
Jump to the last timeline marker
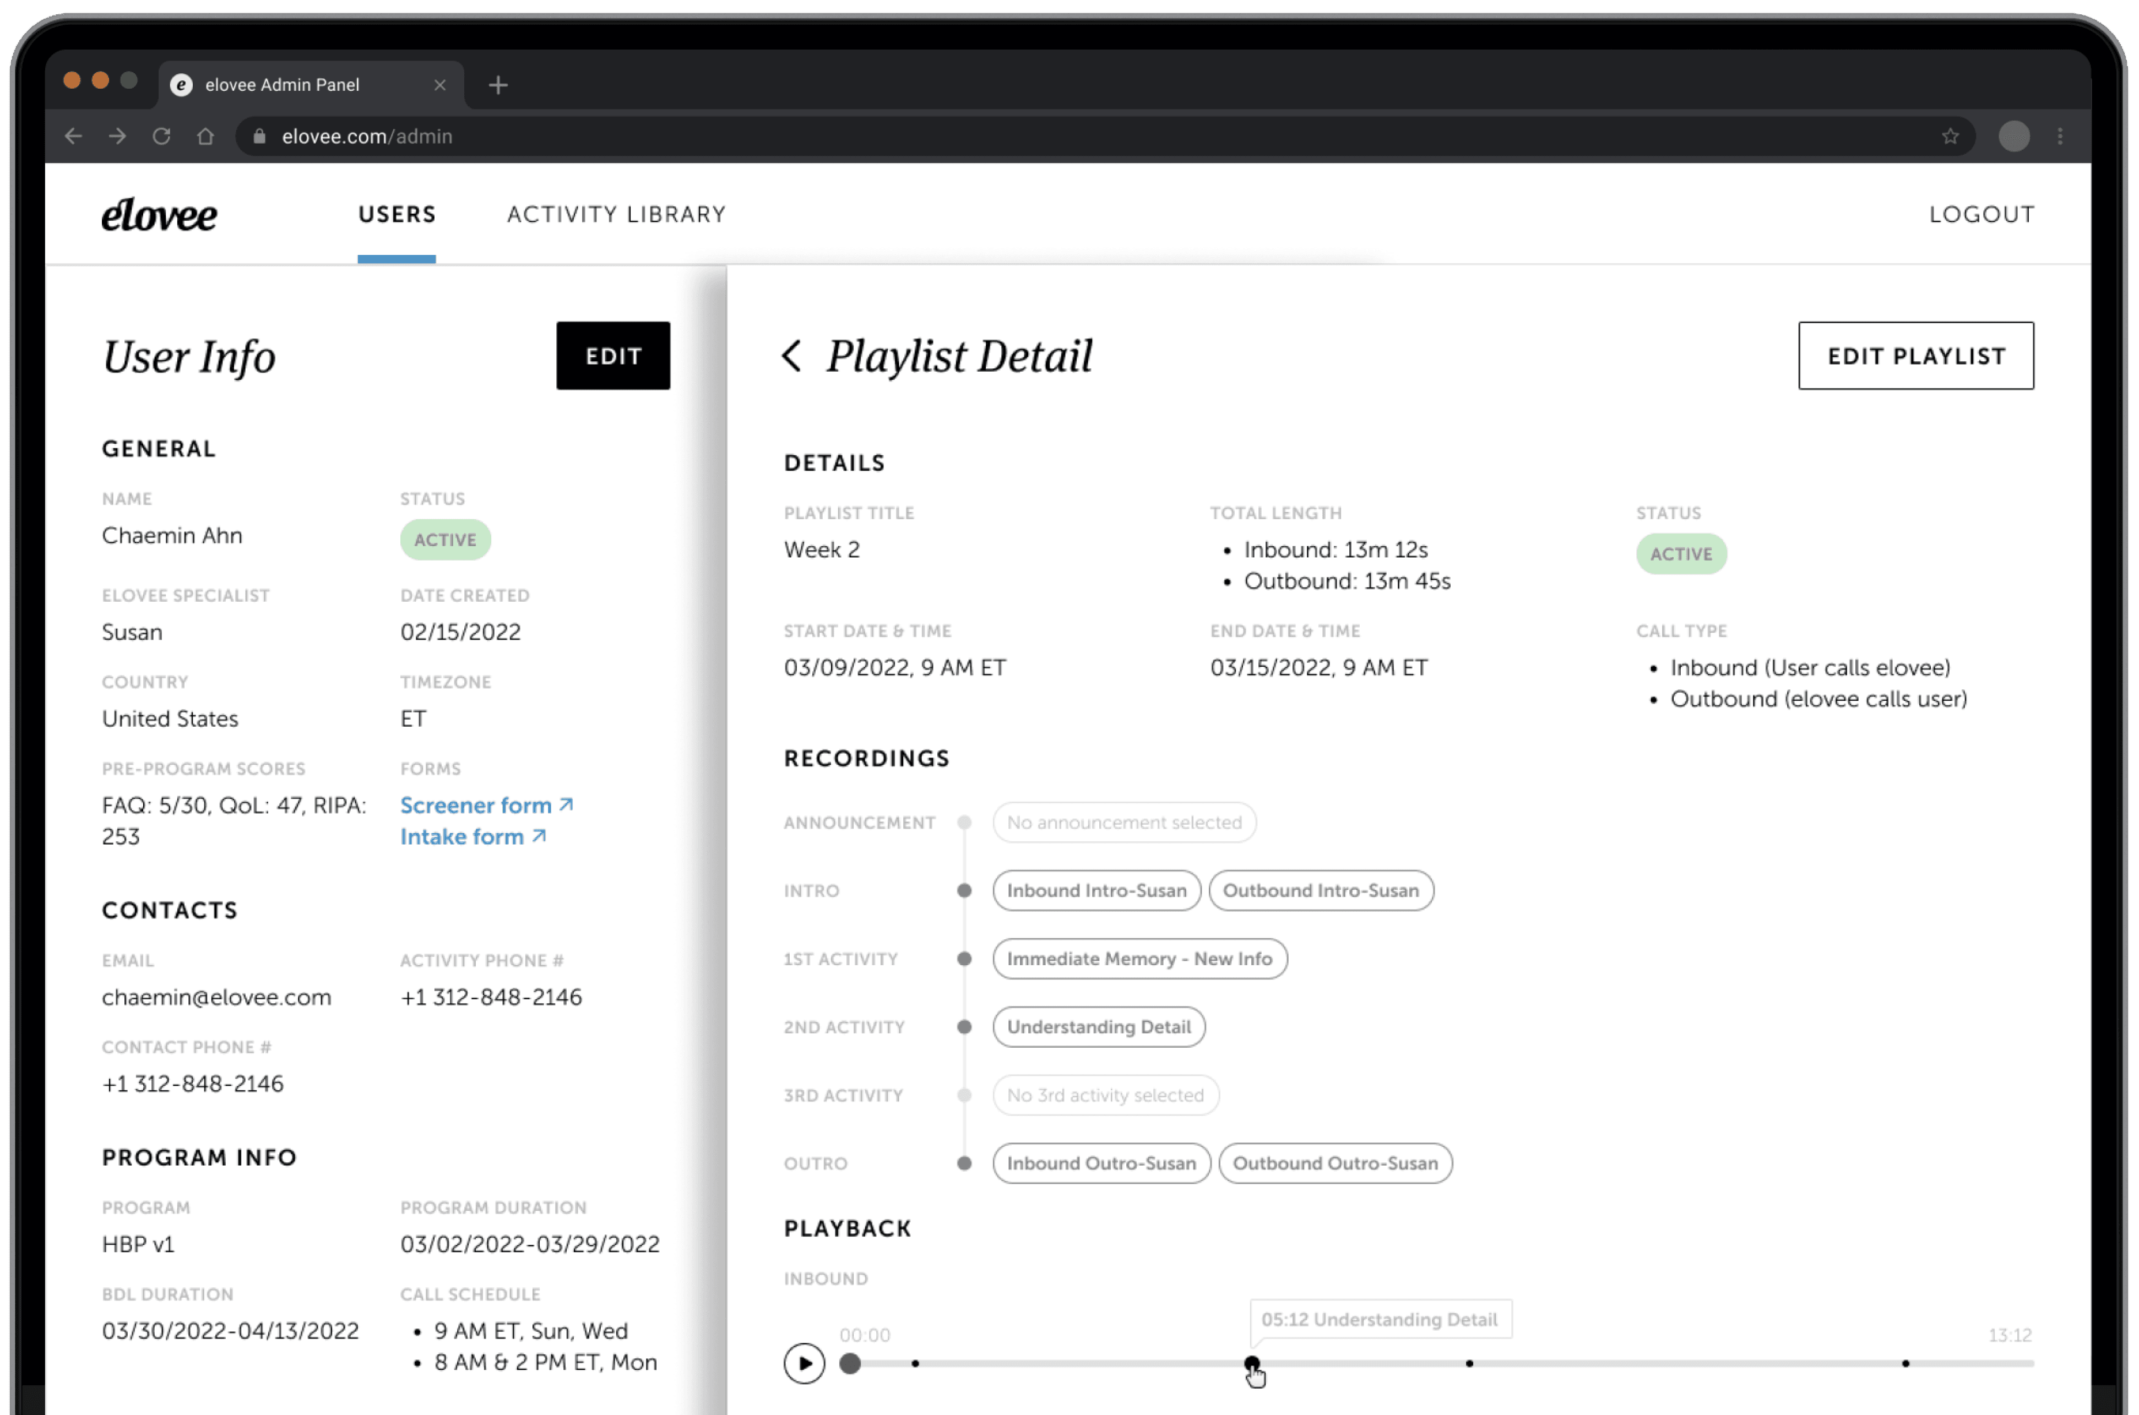1905,1364
